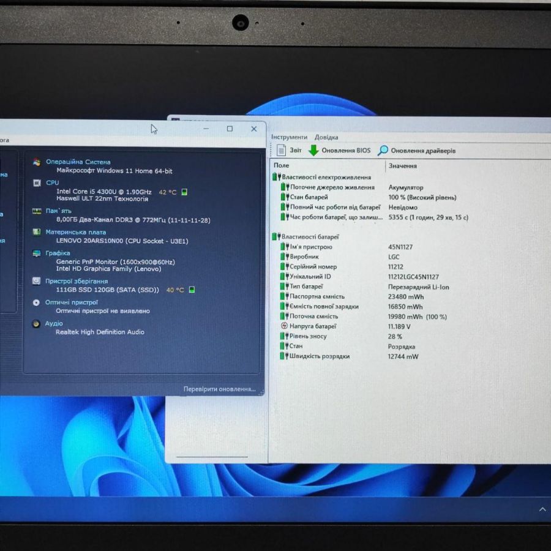This screenshot has height=551, width=551.
Task: Open the Довідка menu in AIDA64
Action: click(326, 137)
